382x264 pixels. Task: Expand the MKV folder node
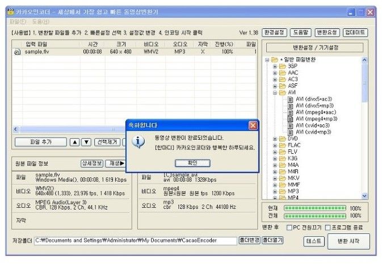pyautogui.click(x=275, y=178)
